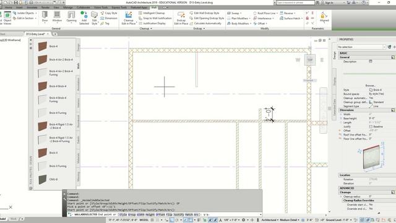Screen dimensions: 396x223
Task: Open the Collaborate ribbon tab
Action: 83,7
